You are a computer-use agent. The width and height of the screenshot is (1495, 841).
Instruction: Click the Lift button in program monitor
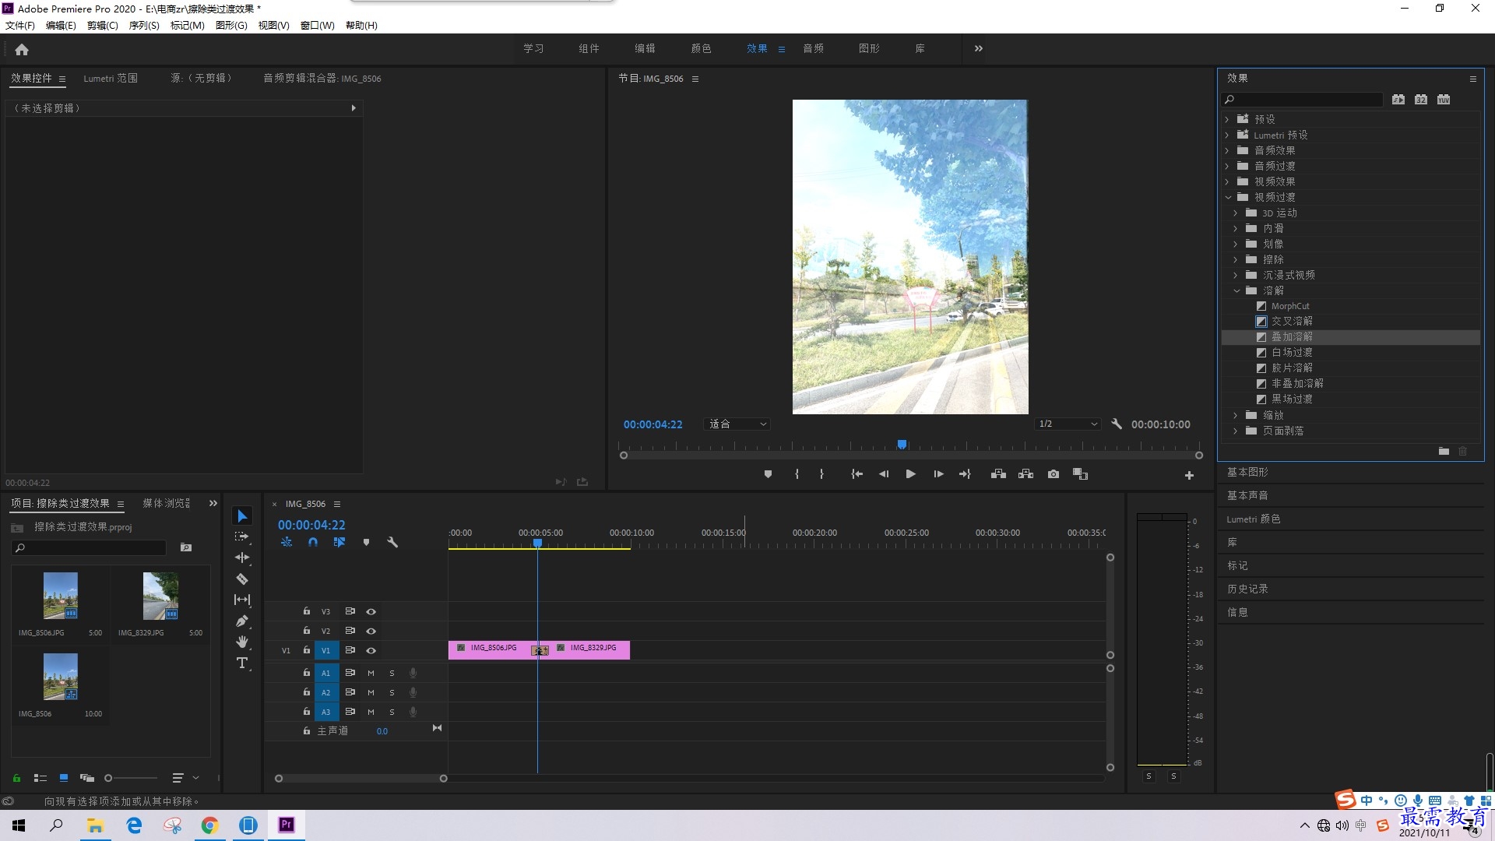(998, 474)
